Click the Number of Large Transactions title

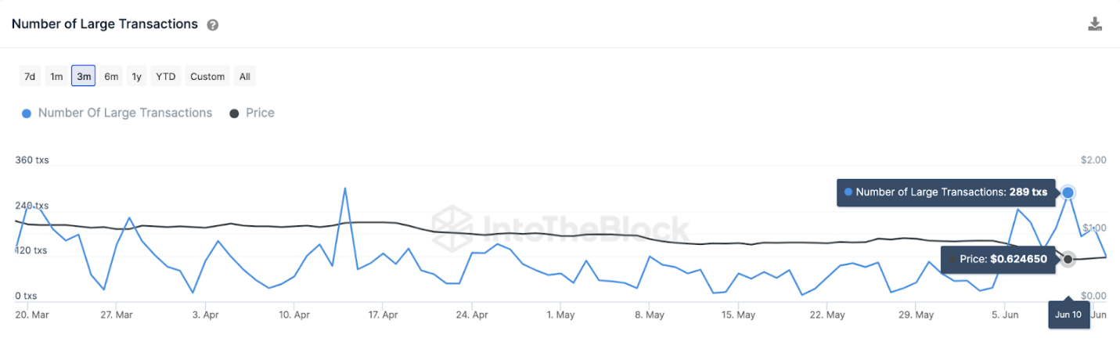coord(105,24)
